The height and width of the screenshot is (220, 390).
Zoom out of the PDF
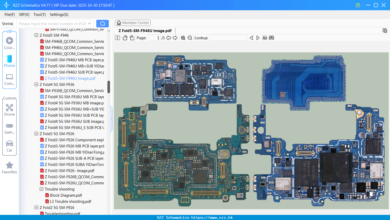point(190,38)
